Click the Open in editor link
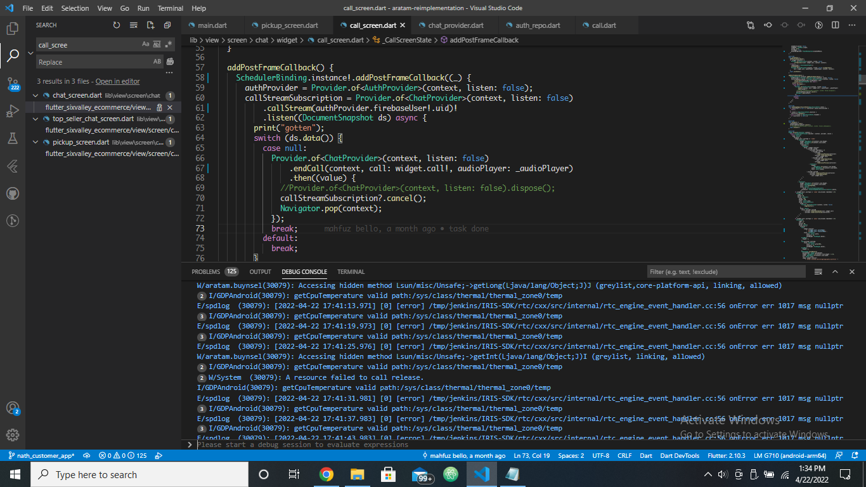 click(117, 81)
